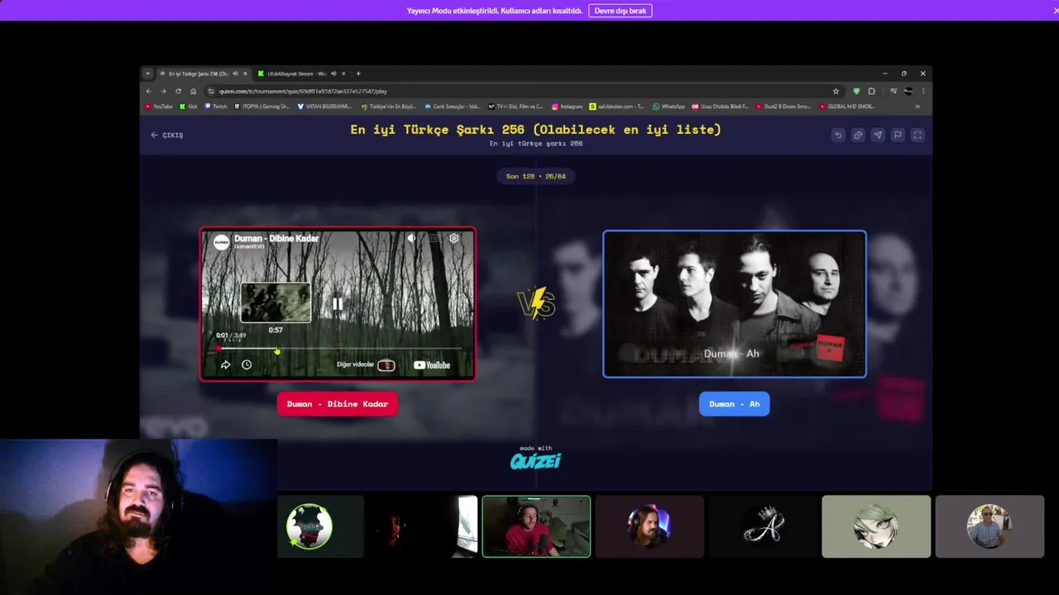Open the browser extensions puzzle icon
Image resolution: width=1059 pixels, height=595 pixels.
871,91
